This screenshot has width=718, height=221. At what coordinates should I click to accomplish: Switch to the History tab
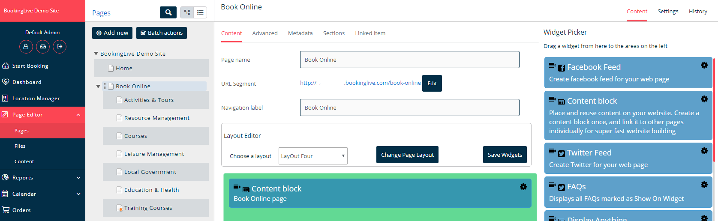(x=698, y=11)
